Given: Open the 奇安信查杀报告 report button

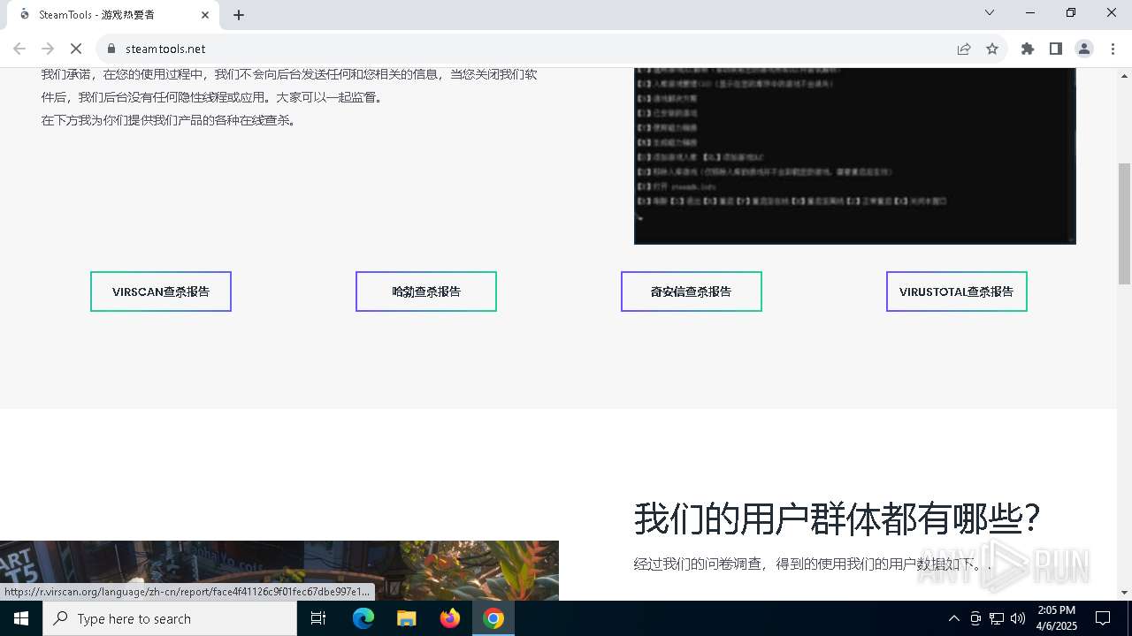Looking at the screenshot, I should click(692, 291).
